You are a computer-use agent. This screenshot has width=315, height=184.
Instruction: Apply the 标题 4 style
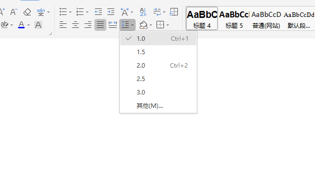point(202,18)
